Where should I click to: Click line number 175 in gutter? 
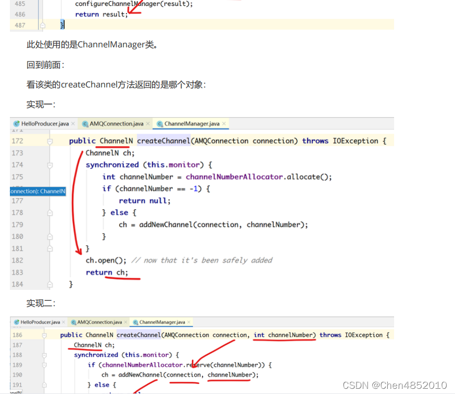click(17, 177)
